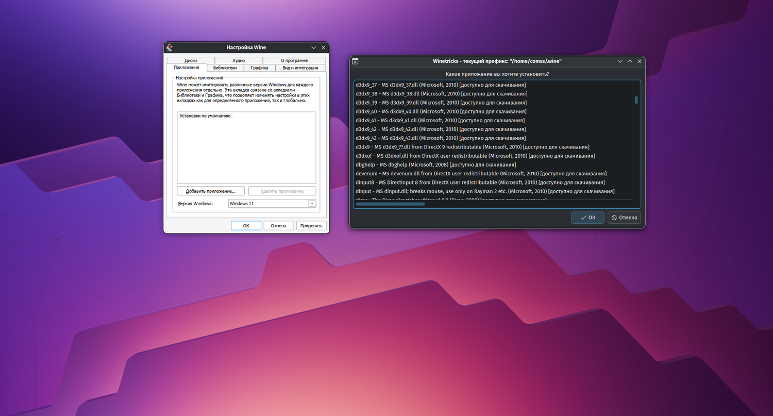Open the Вид и интеграция tab
The height and width of the screenshot is (416, 773).
[x=300, y=68]
